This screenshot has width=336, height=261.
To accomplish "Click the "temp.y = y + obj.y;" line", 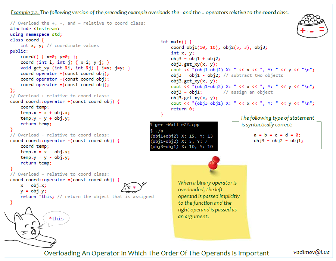I will pyautogui.click(x=45, y=118).
